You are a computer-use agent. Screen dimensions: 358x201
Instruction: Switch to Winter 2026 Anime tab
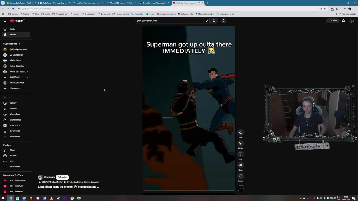pos(121,3)
